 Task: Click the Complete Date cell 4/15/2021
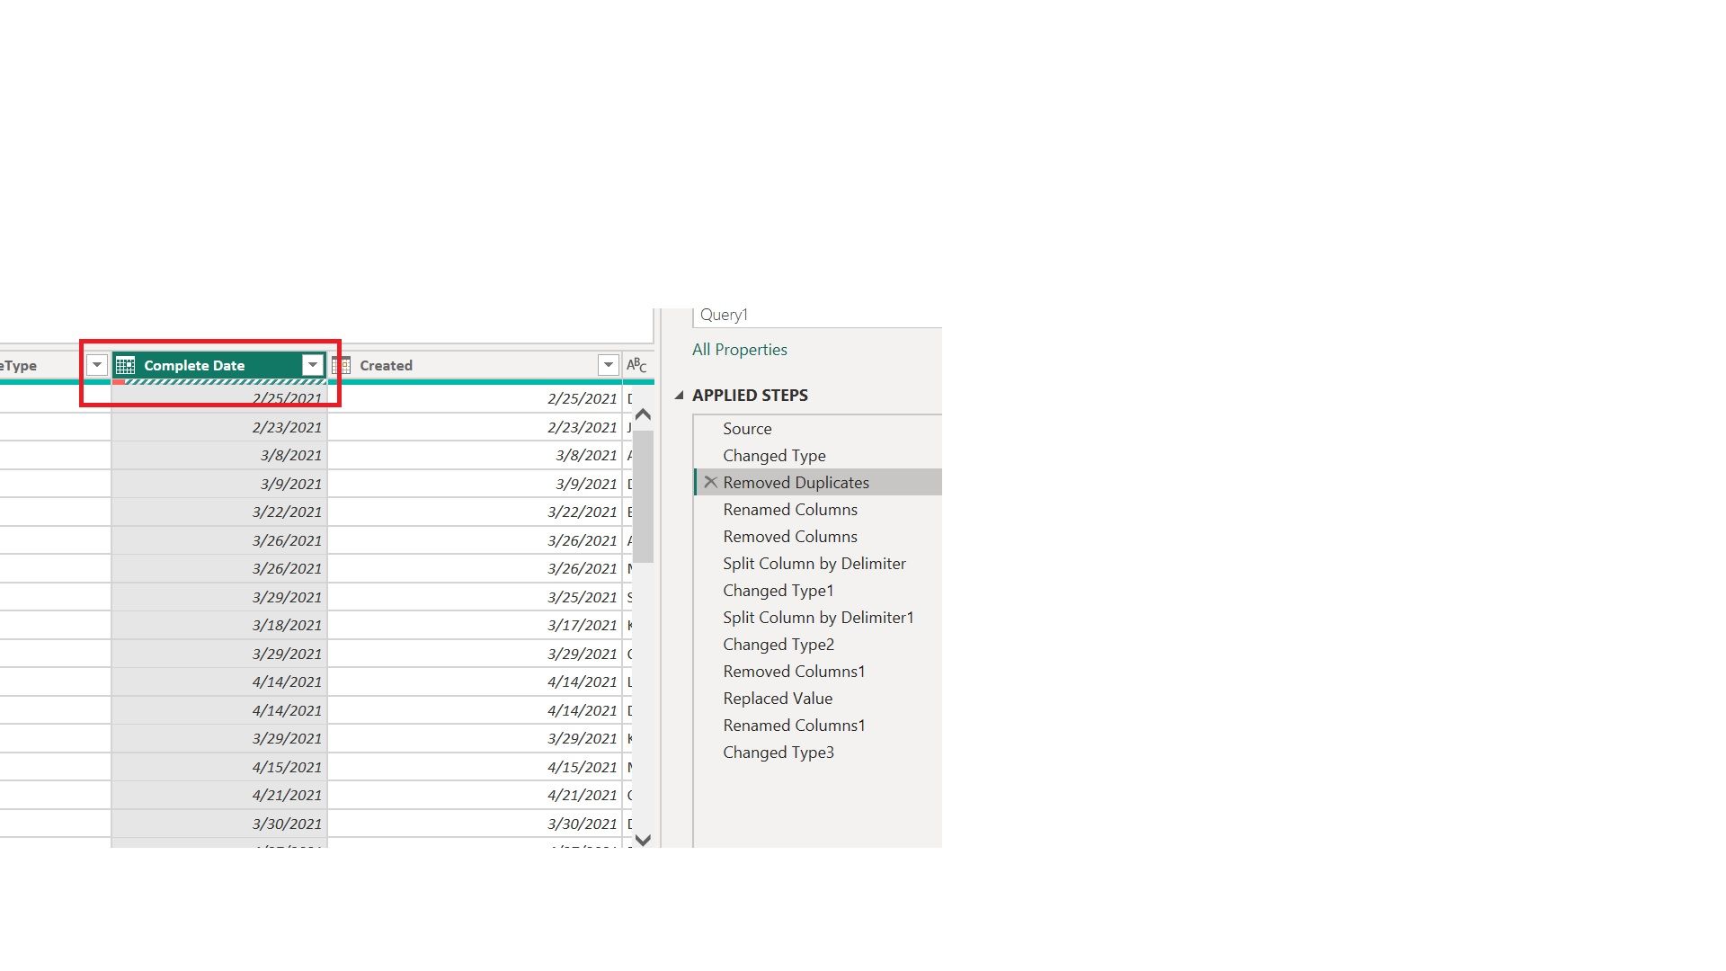[x=219, y=767]
